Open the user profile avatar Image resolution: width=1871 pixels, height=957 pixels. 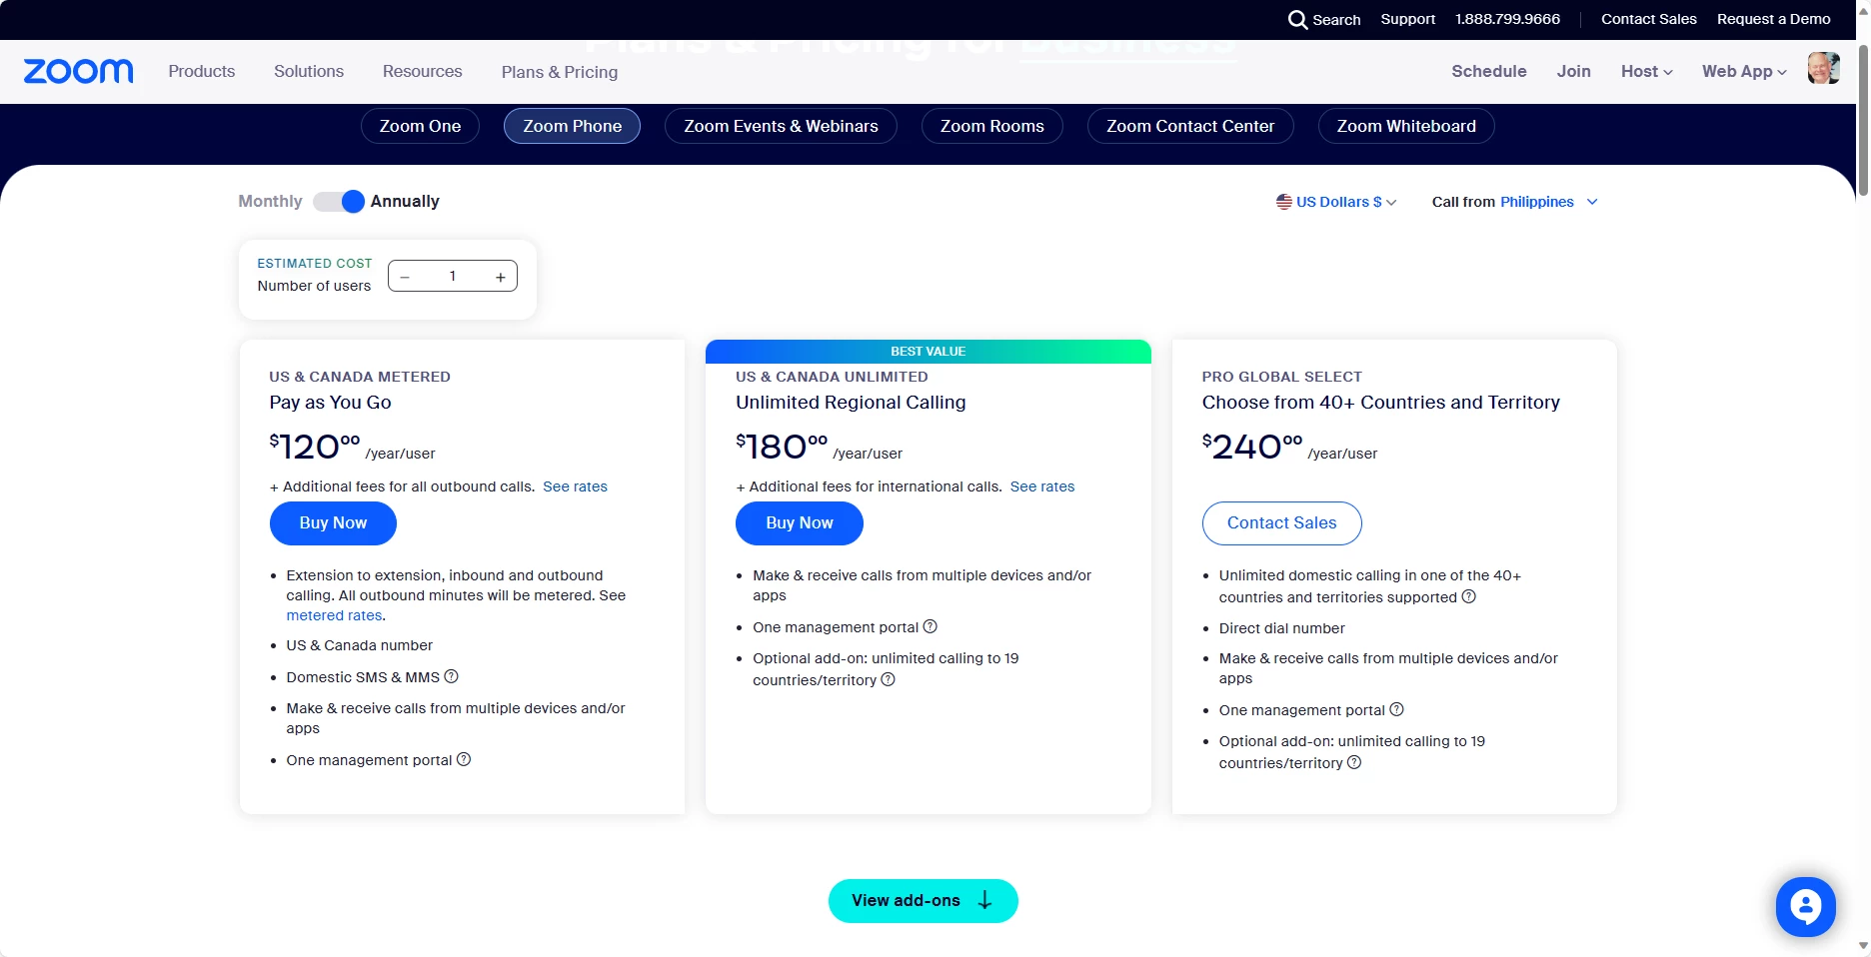1823,69
